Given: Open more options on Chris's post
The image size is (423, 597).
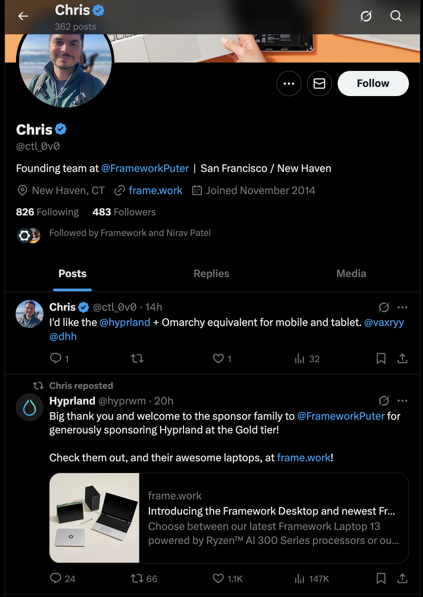Looking at the screenshot, I should tap(402, 307).
